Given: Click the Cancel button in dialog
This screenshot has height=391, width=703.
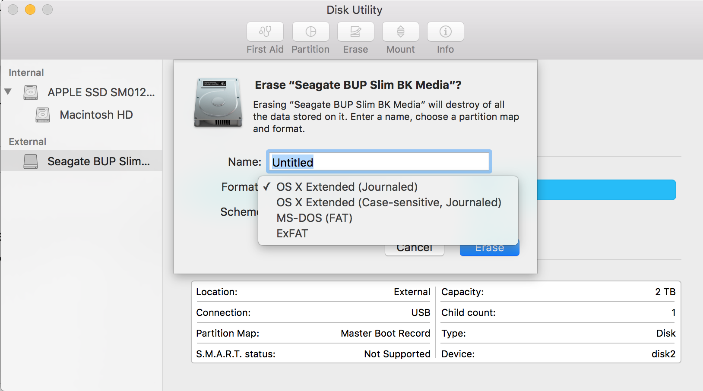Looking at the screenshot, I should point(415,250).
